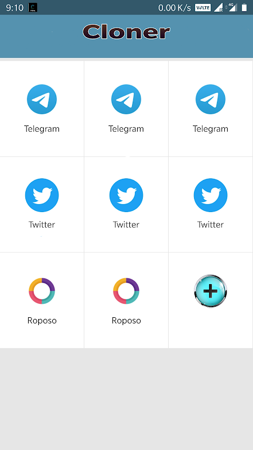Screen dimensions: 253x450
Task: Launch the middle Telegram clone
Action: coord(126,100)
